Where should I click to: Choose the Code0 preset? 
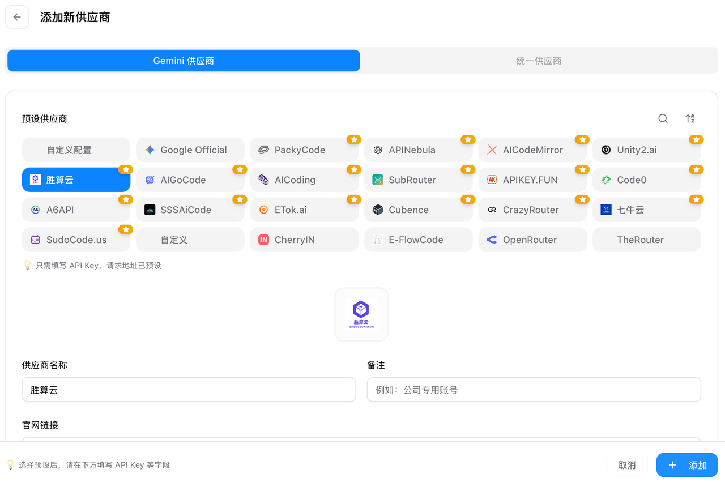pyautogui.click(x=647, y=180)
